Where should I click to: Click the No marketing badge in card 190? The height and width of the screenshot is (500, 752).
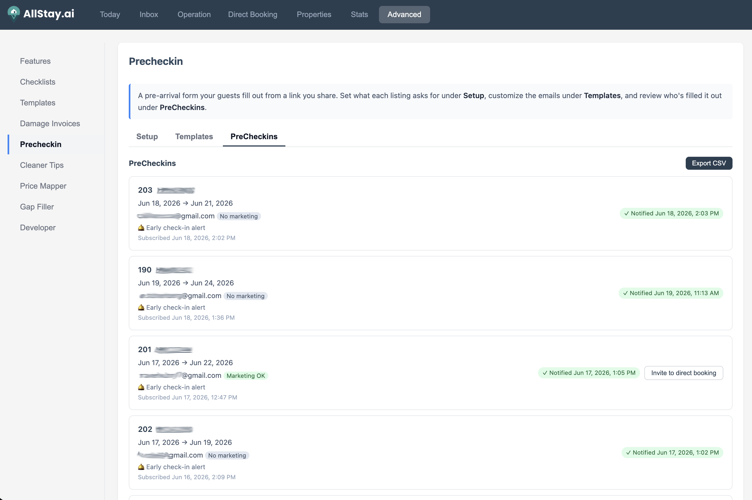click(x=245, y=296)
